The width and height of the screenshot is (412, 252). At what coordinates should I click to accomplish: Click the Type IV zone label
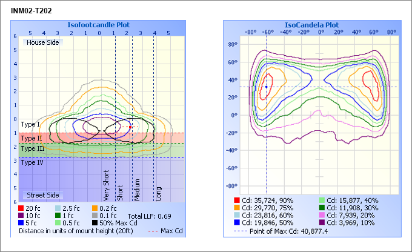[x=32, y=162]
